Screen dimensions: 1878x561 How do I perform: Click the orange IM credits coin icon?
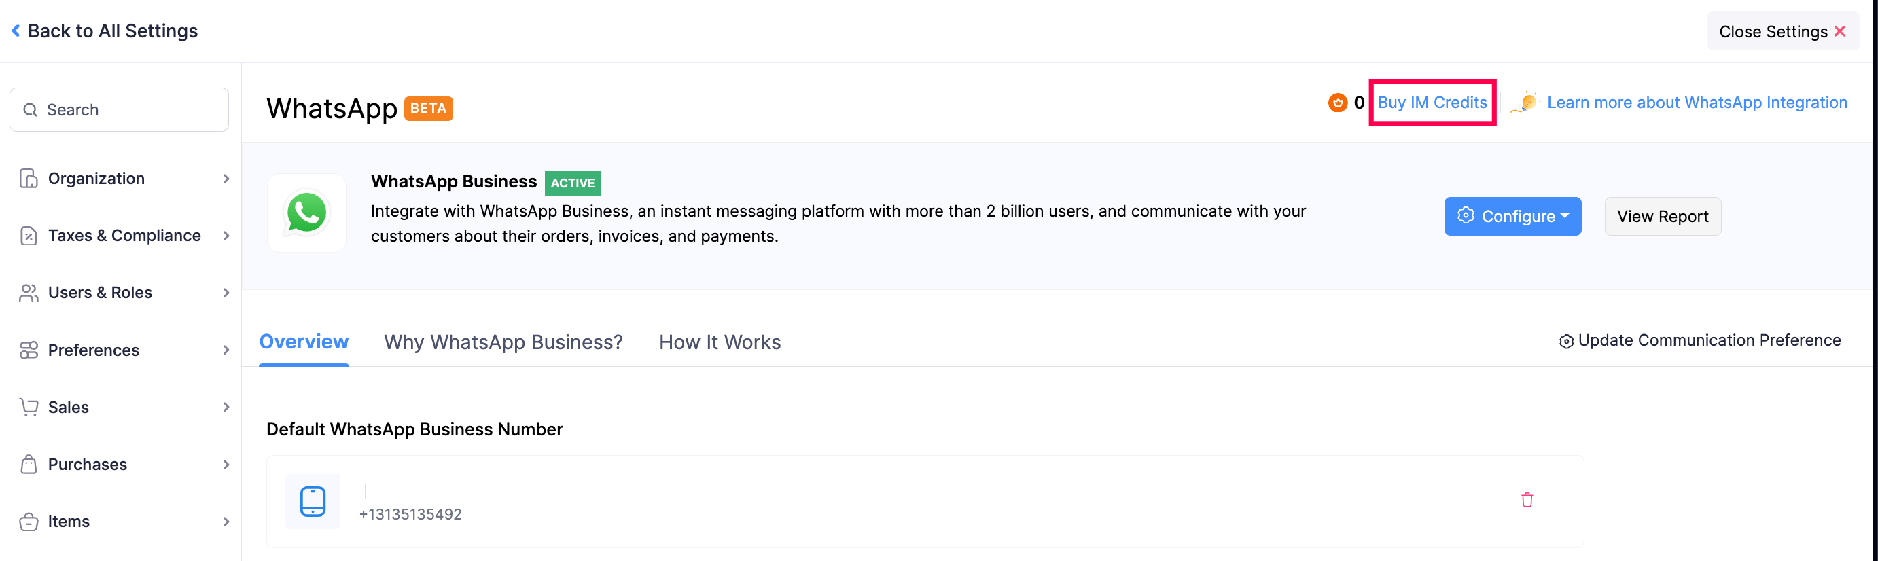coord(1339,102)
